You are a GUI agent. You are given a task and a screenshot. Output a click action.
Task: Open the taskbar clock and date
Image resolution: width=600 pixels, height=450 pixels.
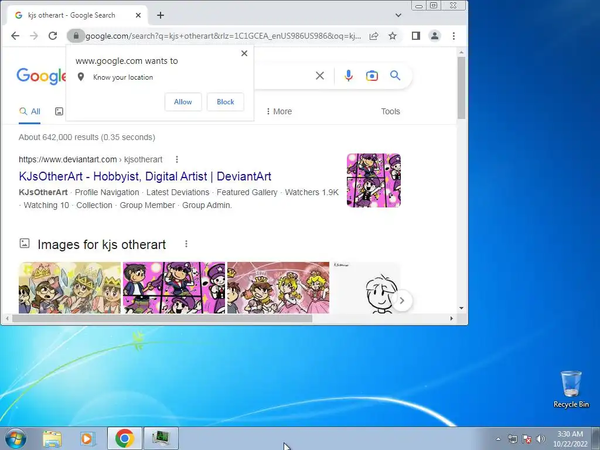tap(570, 439)
